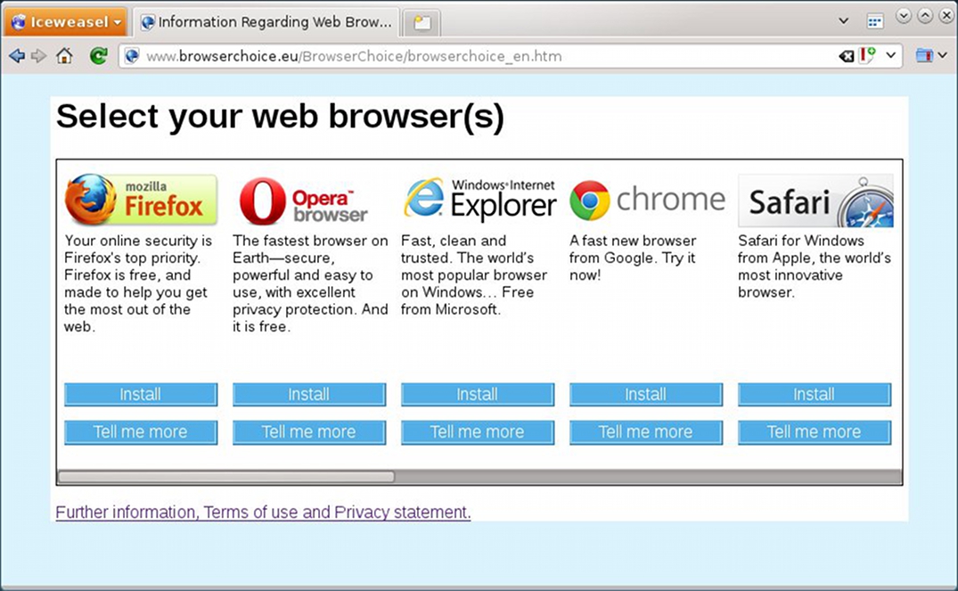Maximize the Iceweasel window
This screenshot has width=958, height=591.
click(925, 16)
